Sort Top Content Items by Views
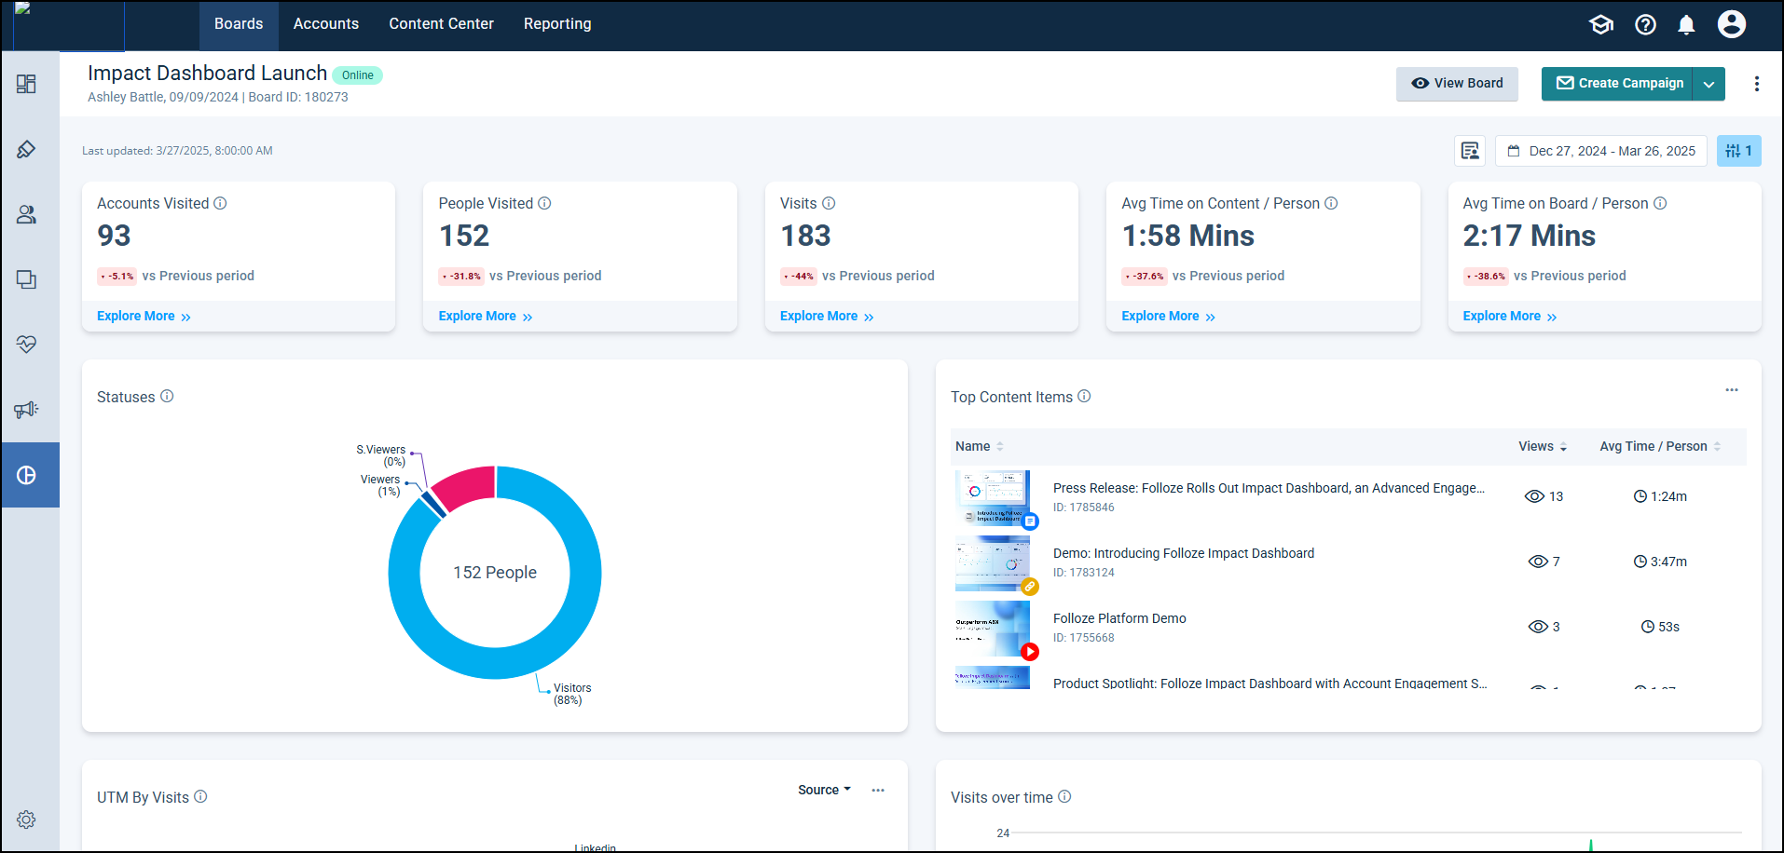Image resolution: width=1784 pixels, height=853 pixels. tap(1543, 447)
